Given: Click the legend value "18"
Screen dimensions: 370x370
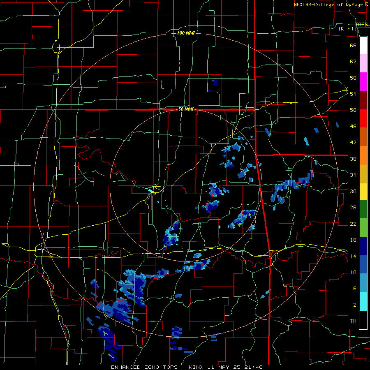Looking at the screenshot, I should tap(353, 240).
